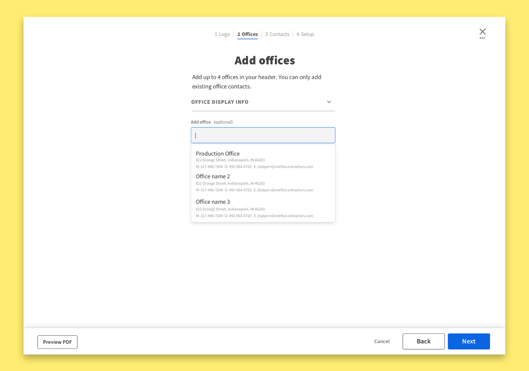Collapse the OFFICE DISPLAY INFO section chevron
529x371 pixels.
[329, 102]
